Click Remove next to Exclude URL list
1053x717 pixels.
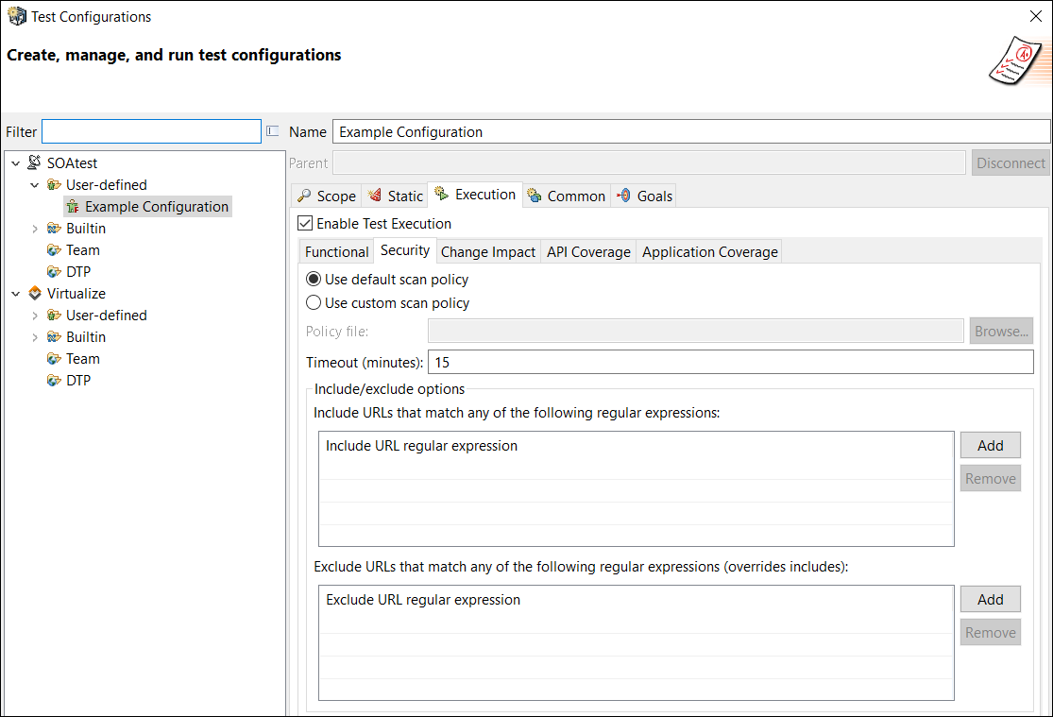990,632
